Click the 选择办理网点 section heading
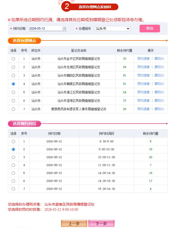The height and width of the screenshot is (228, 174). tap(24, 41)
